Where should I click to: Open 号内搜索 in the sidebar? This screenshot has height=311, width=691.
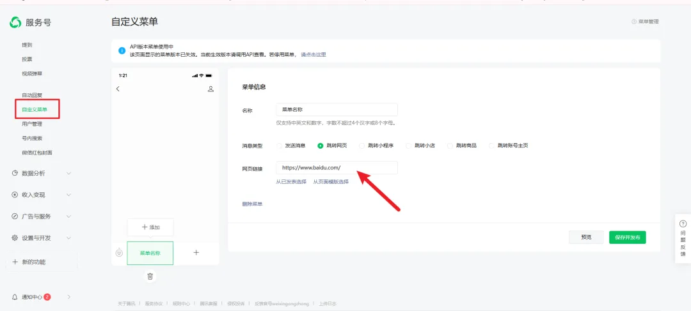[32, 139]
